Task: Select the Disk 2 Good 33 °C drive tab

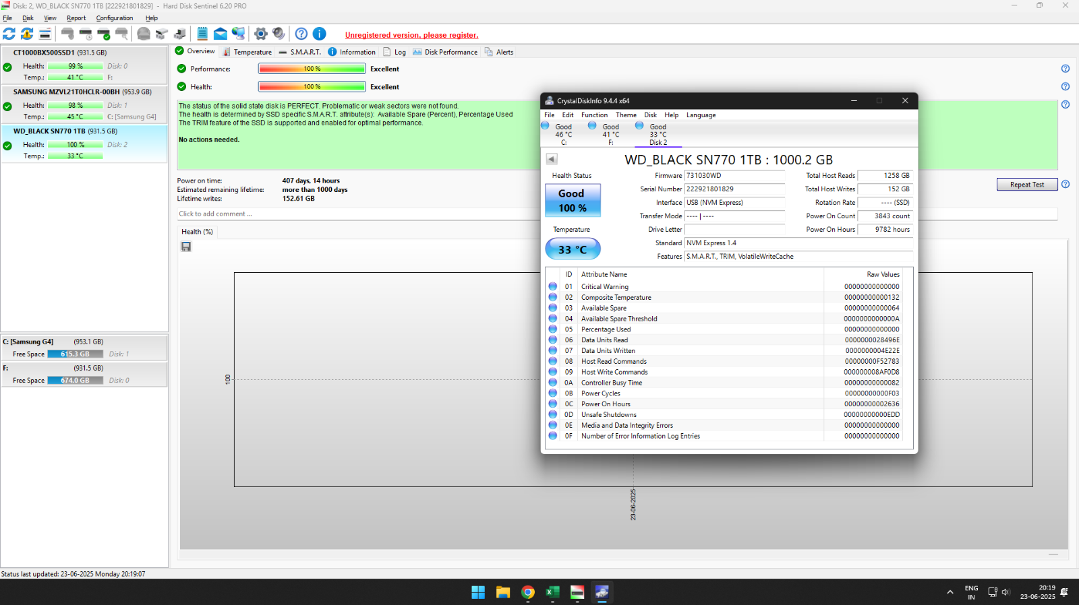Action: pyautogui.click(x=658, y=134)
